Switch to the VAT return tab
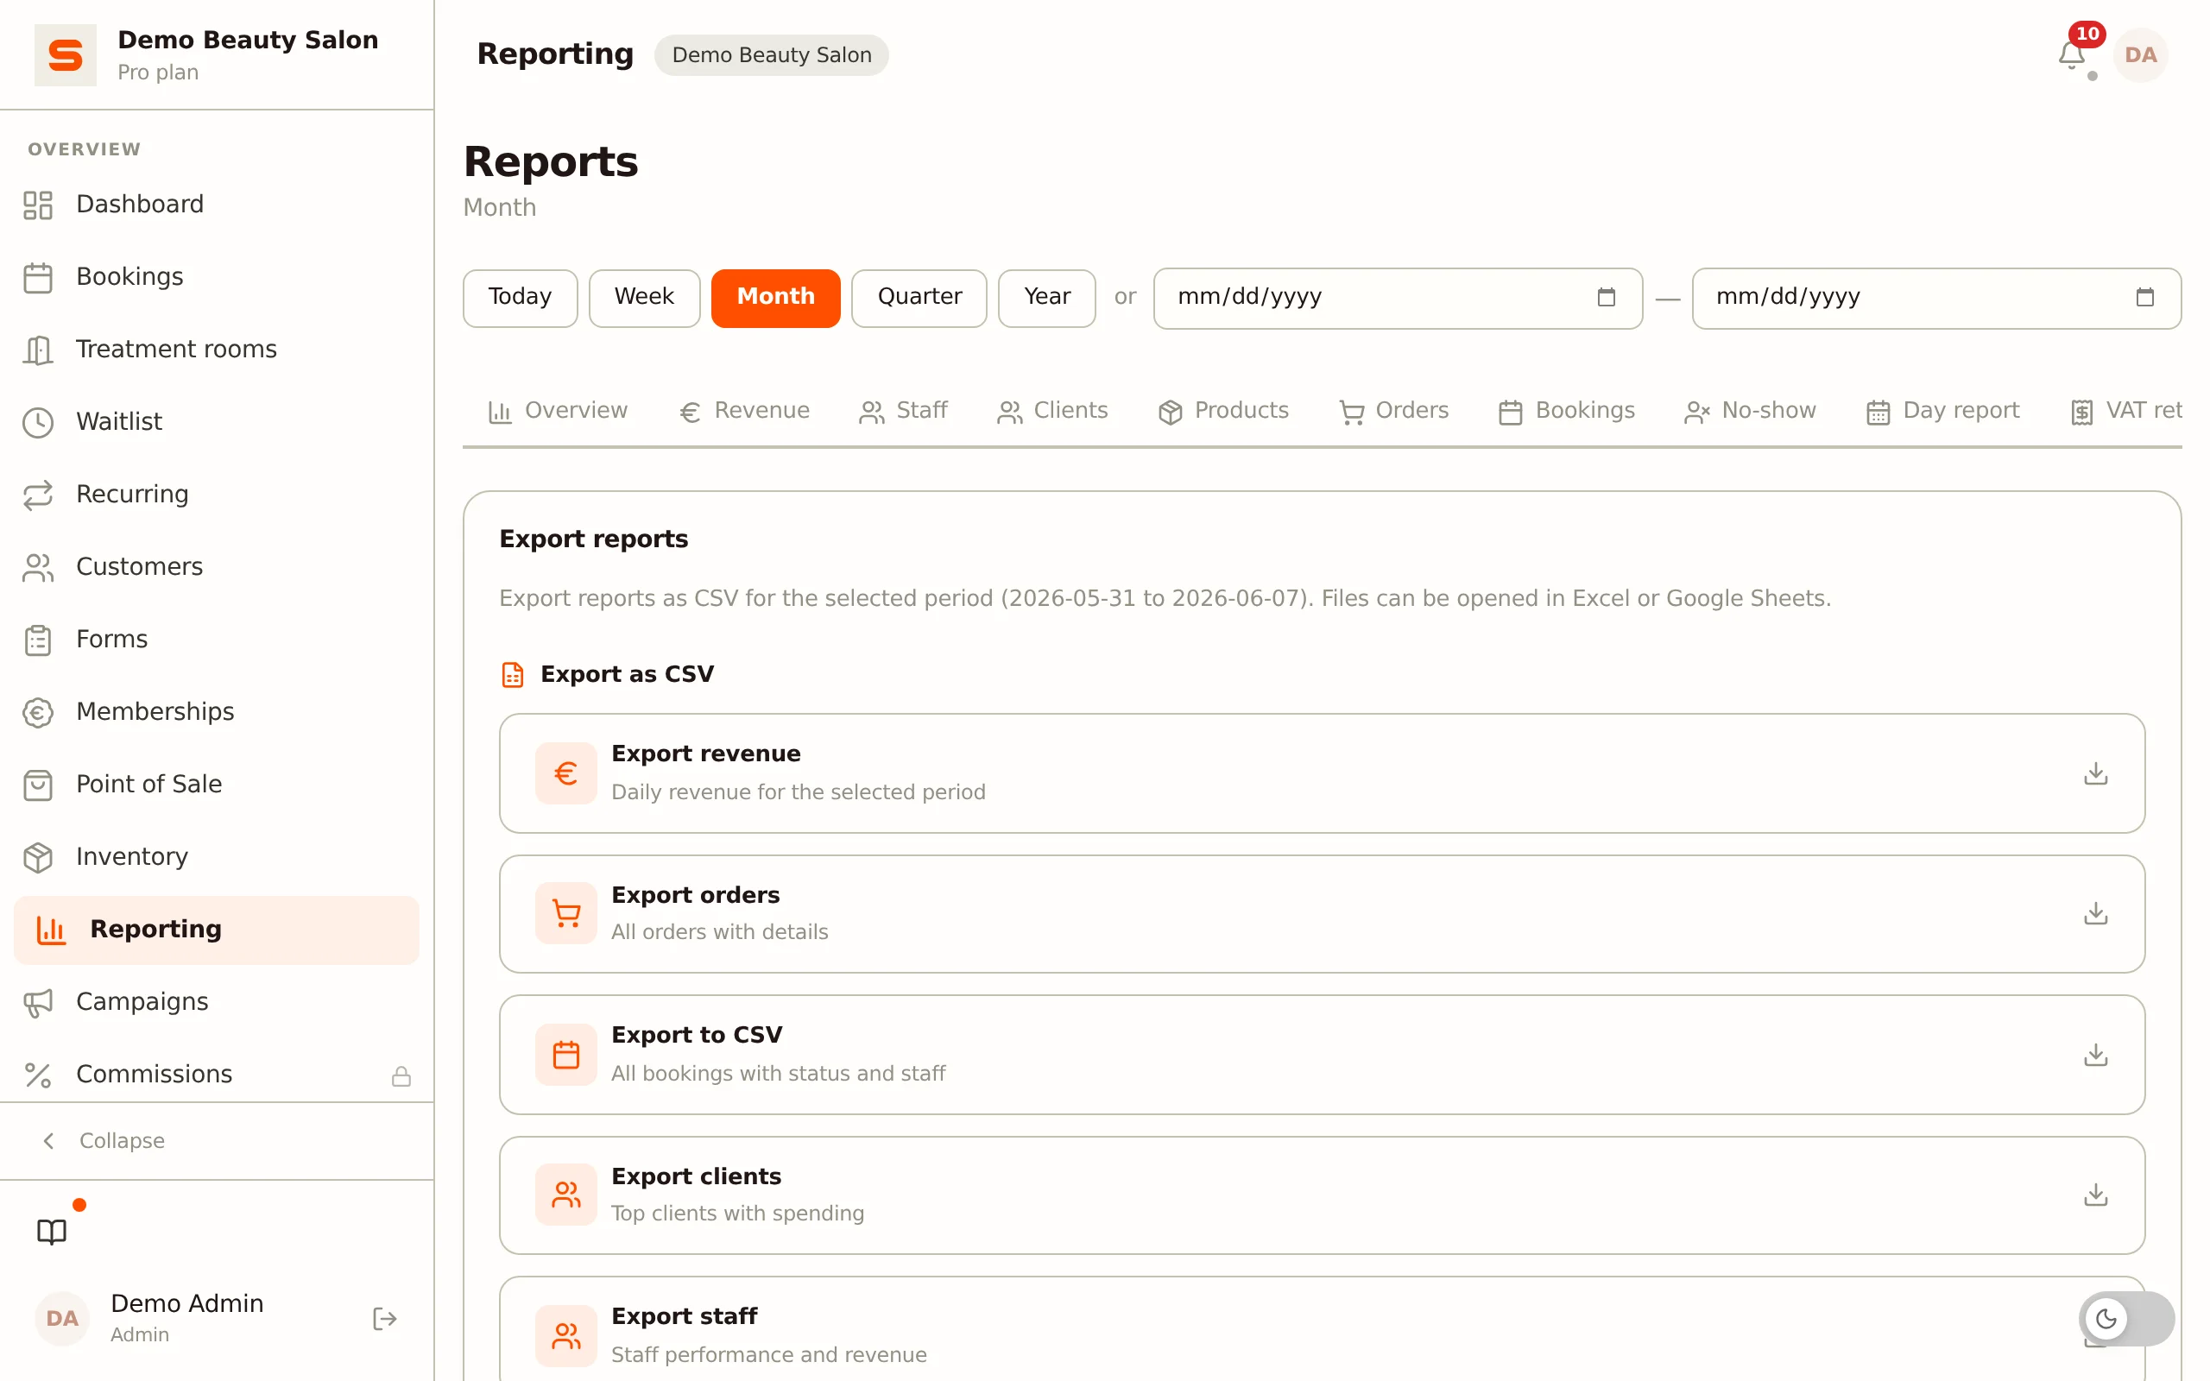Viewport: 2210px width, 1381px height. (2126, 411)
